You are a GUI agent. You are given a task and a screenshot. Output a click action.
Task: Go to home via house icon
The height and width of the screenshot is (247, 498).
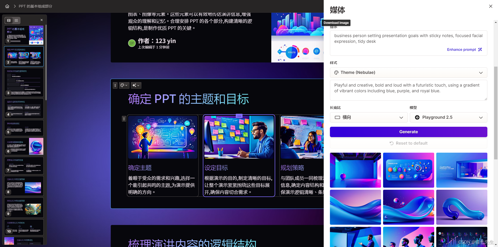tap(7, 6)
